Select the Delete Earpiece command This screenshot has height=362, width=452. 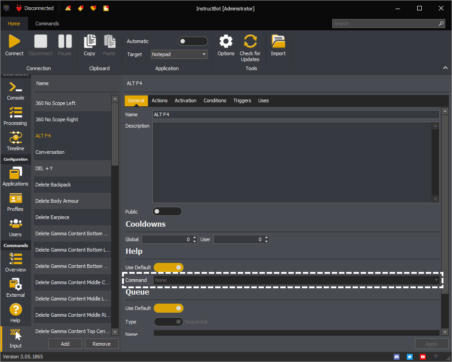pyautogui.click(x=72, y=217)
